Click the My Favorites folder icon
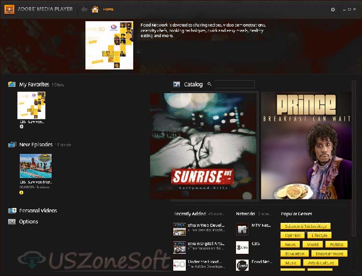Viewport: 362px width, 276px height. [12, 84]
